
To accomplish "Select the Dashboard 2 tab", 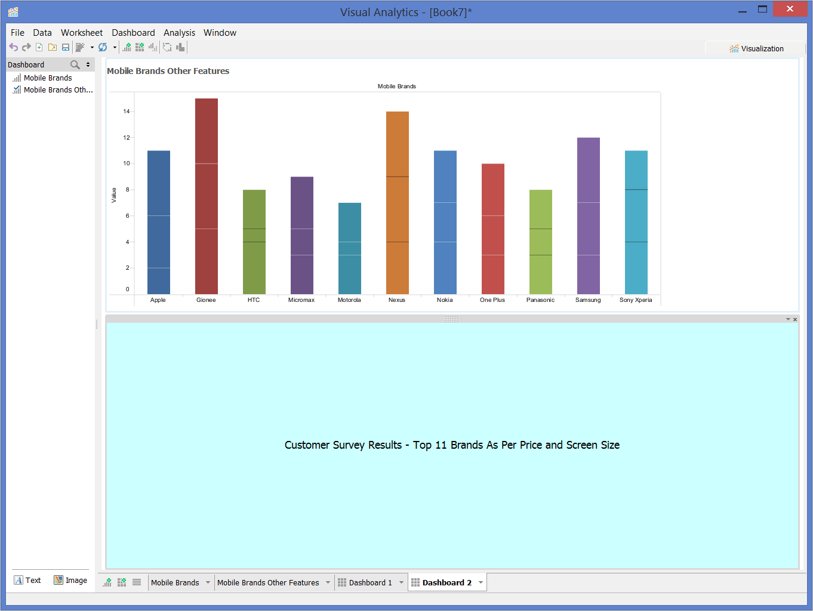I will pos(446,582).
